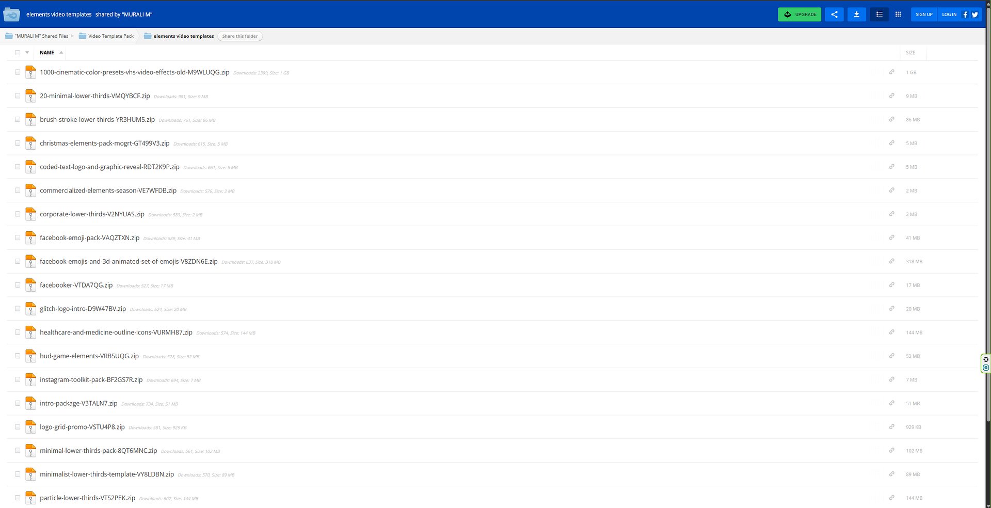Copy link icon for brush-stroke-lower-thirds zip
The height and width of the screenshot is (508, 991).
(x=891, y=119)
